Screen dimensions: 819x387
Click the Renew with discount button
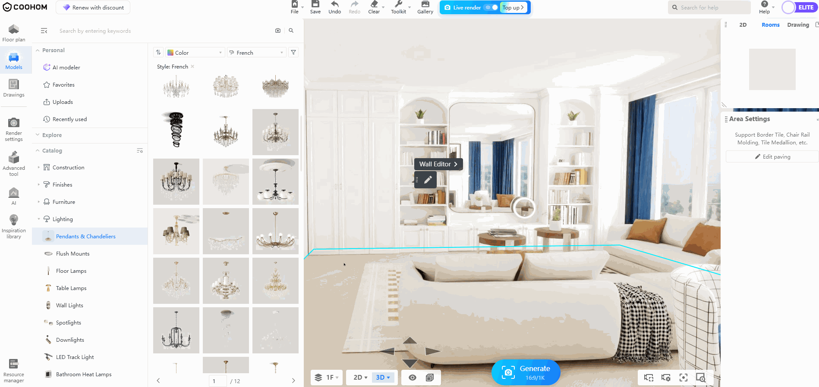pyautogui.click(x=93, y=7)
